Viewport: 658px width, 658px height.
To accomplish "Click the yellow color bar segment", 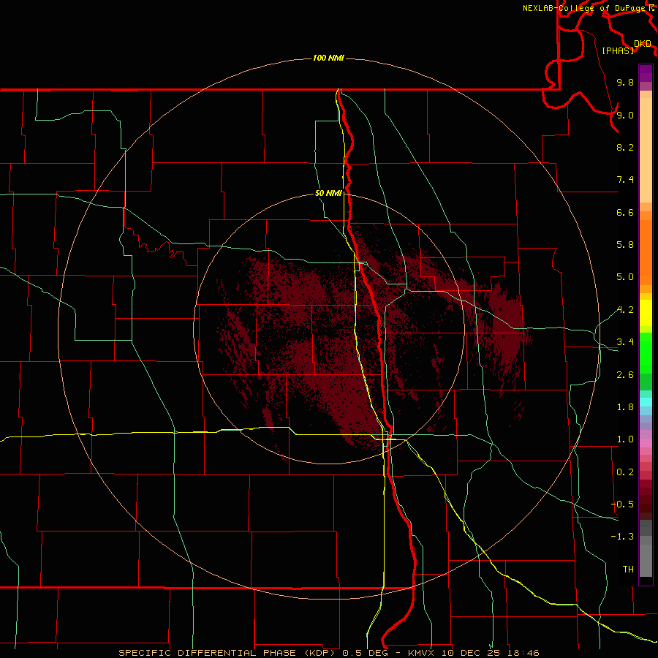I will click(x=646, y=313).
